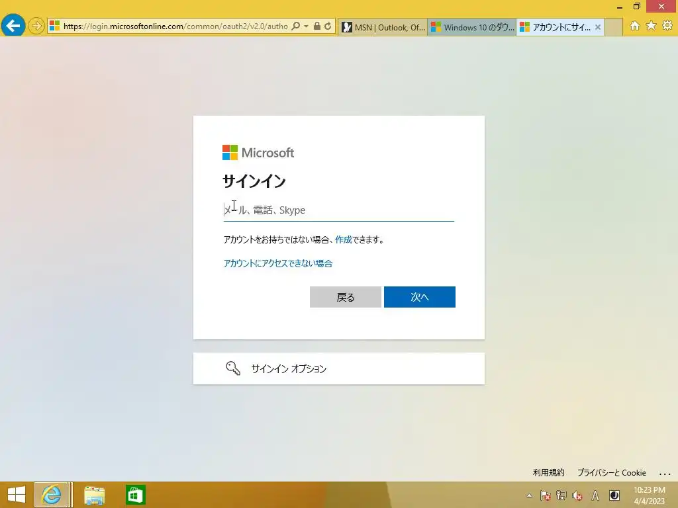Show hidden tray icons arrow
Image resolution: width=678 pixels, height=508 pixels.
pos(529,495)
